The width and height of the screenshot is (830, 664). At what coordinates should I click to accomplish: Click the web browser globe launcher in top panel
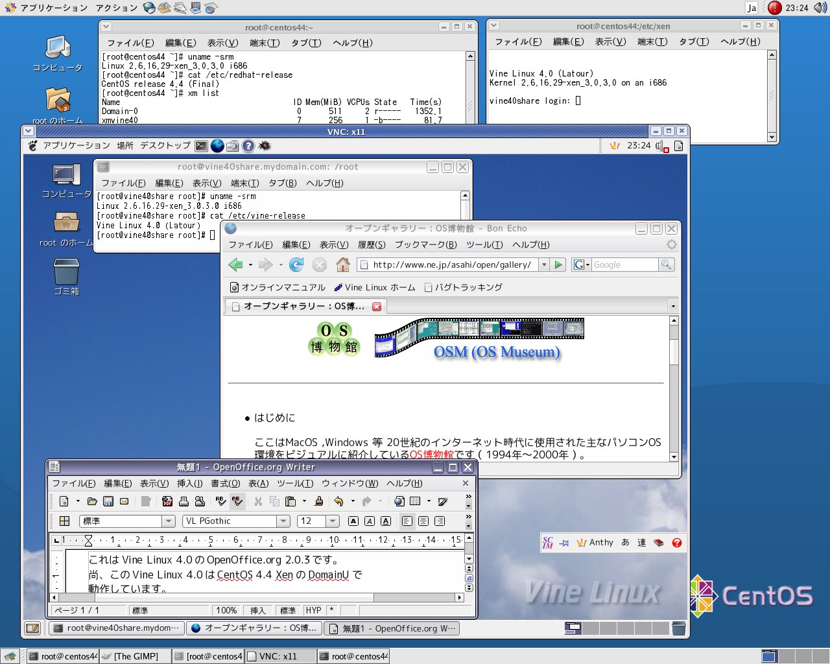click(x=149, y=8)
